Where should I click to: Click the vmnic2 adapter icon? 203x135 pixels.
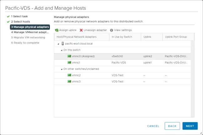70,75
